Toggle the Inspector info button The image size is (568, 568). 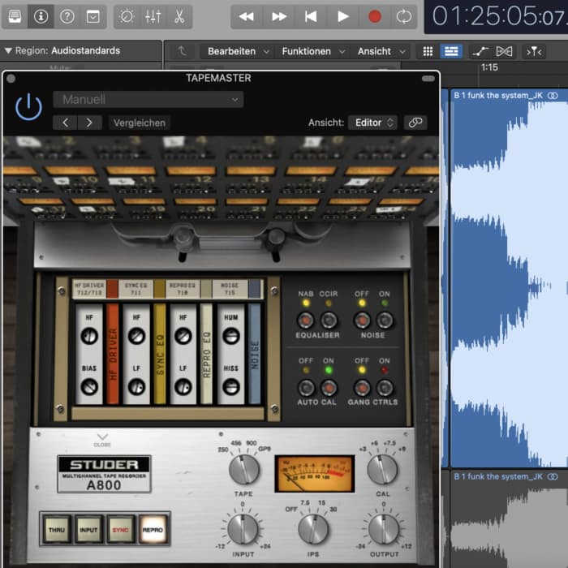(41, 16)
